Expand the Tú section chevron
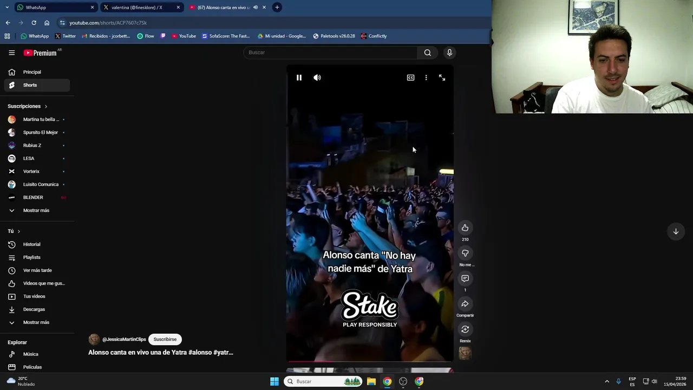This screenshot has width=693, height=390. 18,231
